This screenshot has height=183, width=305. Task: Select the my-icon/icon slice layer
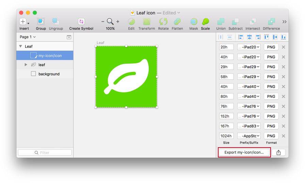tap(45, 56)
